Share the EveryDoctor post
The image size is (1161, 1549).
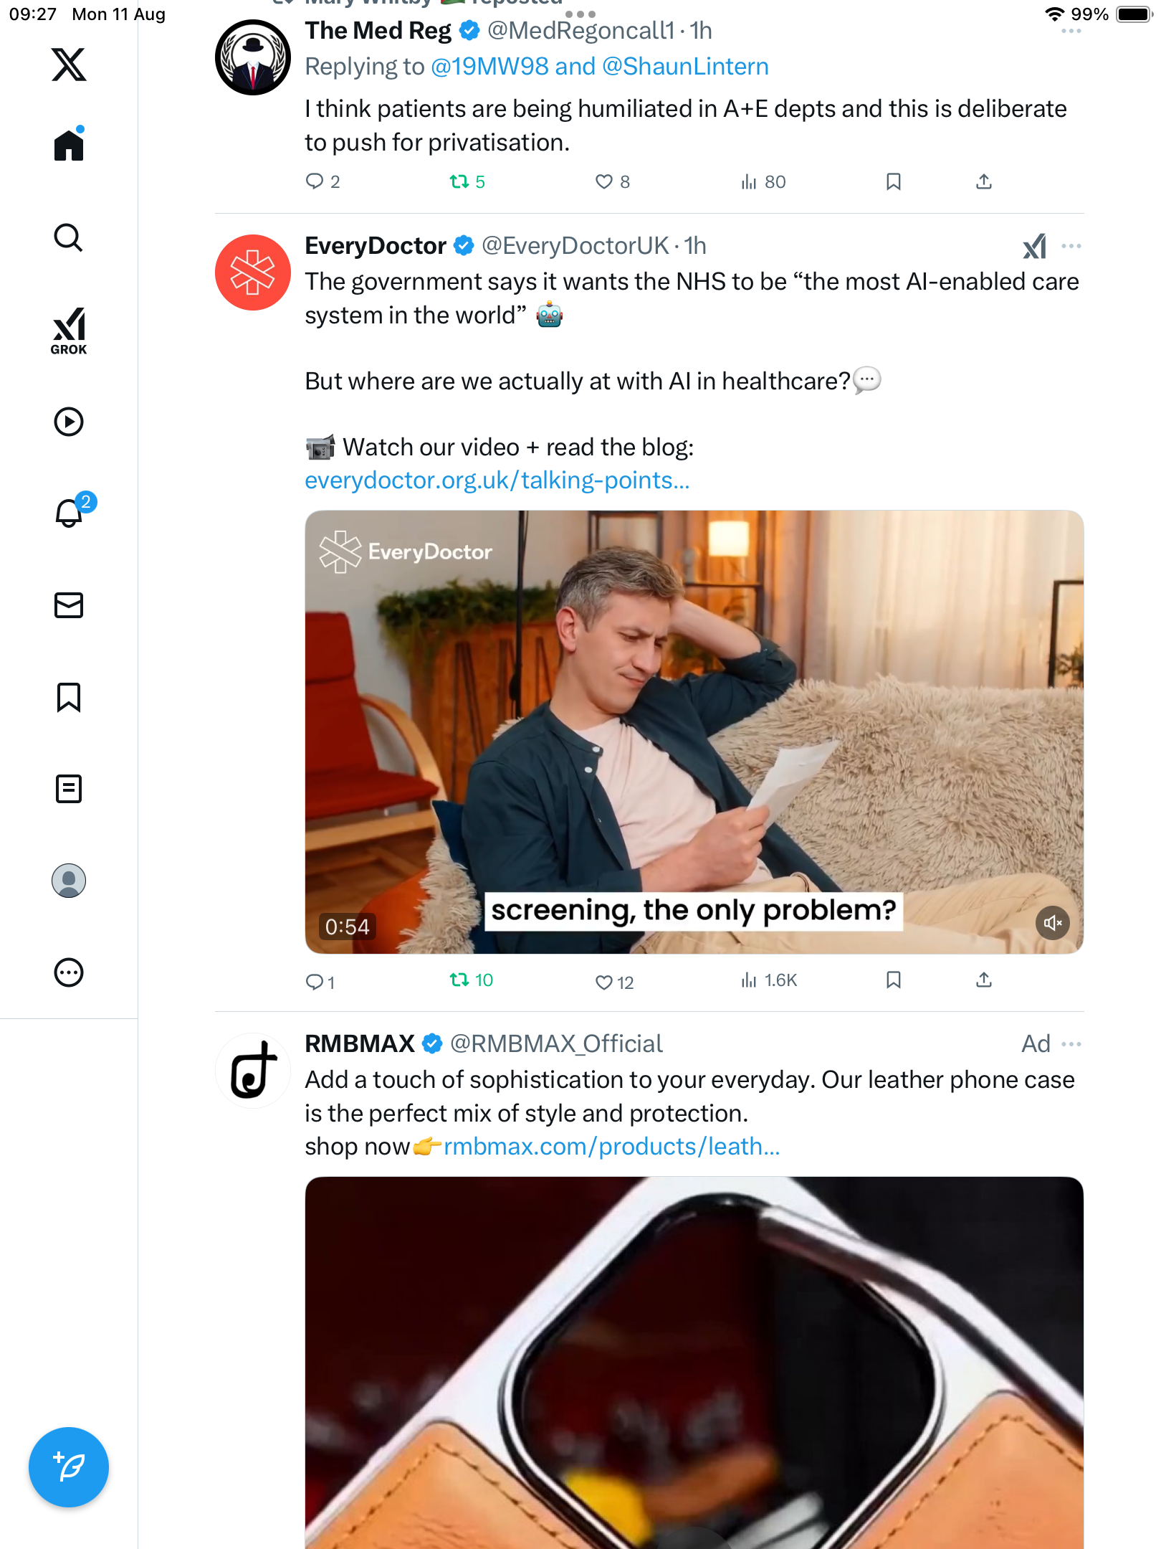click(983, 980)
